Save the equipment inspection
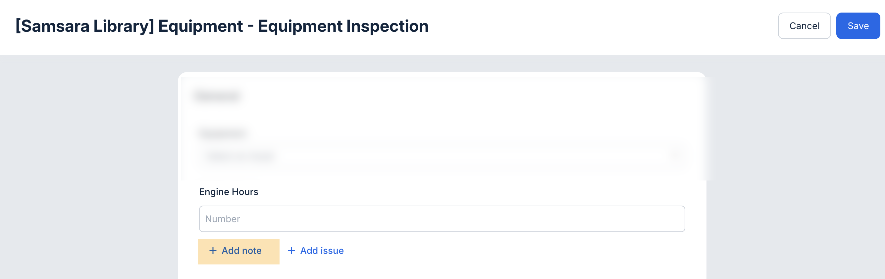This screenshot has width=885, height=279. [858, 25]
